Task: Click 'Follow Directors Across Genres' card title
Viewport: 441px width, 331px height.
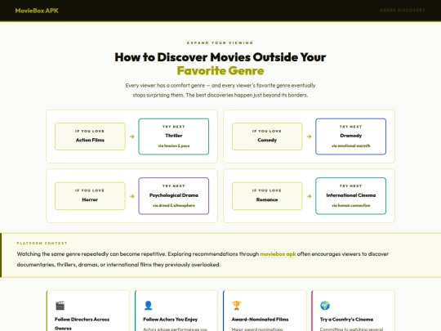Action: (82, 324)
